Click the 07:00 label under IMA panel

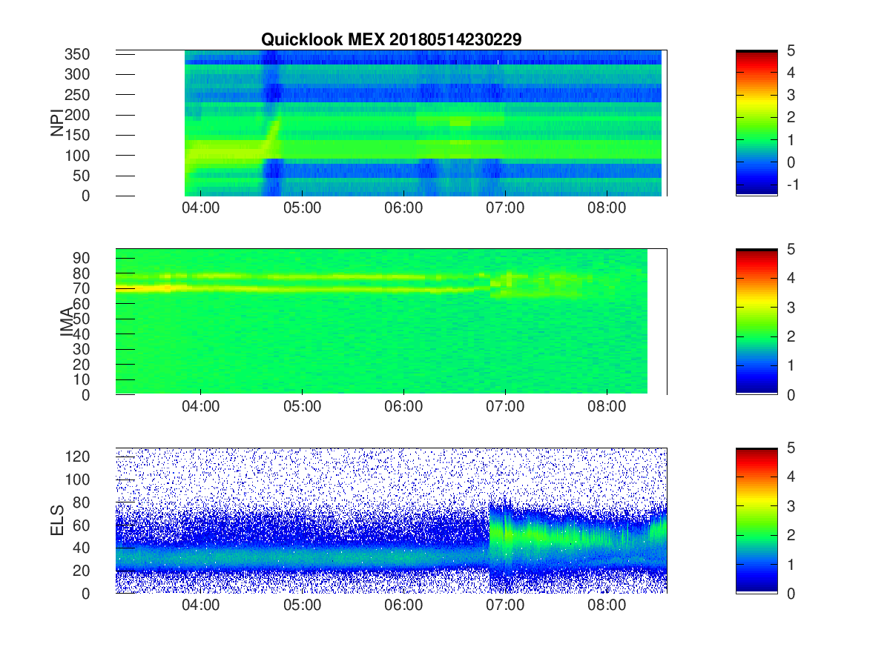click(505, 407)
